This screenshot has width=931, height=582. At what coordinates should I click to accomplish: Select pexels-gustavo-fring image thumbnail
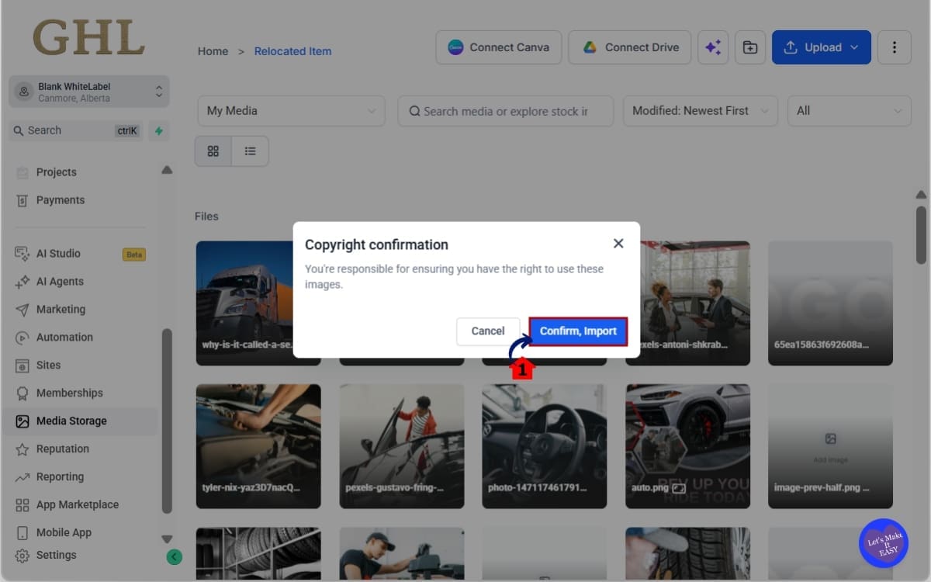click(x=402, y=446)
